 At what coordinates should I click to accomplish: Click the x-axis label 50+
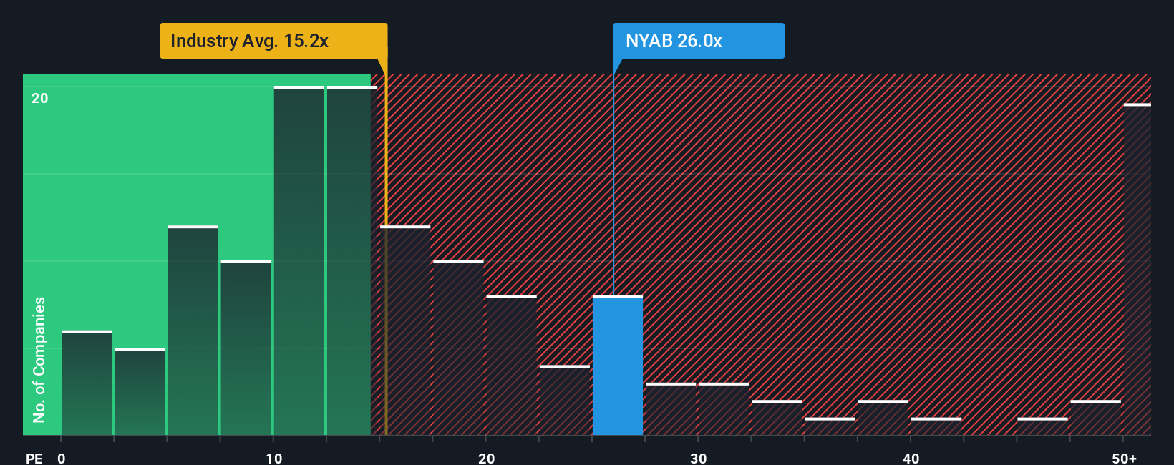(x=1124, y=458)
